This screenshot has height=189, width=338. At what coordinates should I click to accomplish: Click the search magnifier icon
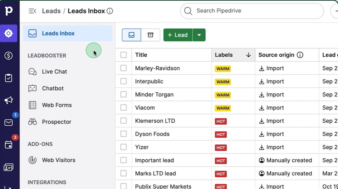(x=188, y=11)
